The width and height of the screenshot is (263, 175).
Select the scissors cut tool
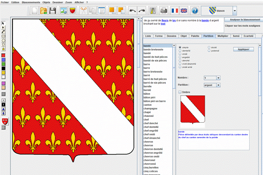click(83, 10)
